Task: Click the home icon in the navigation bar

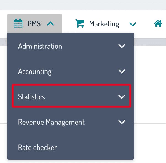Action: [x=158, y=24]
